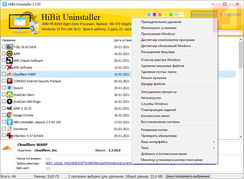Click the COMODO Internet Security icon
Viewport: 244px width, 179px height.
10,81
